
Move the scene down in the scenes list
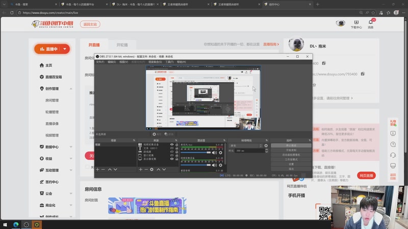[115, 169]
